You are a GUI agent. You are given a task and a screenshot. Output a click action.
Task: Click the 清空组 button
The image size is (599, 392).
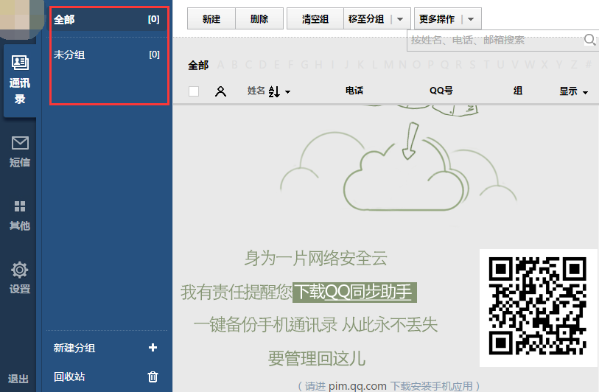click(x=315, y=19)
